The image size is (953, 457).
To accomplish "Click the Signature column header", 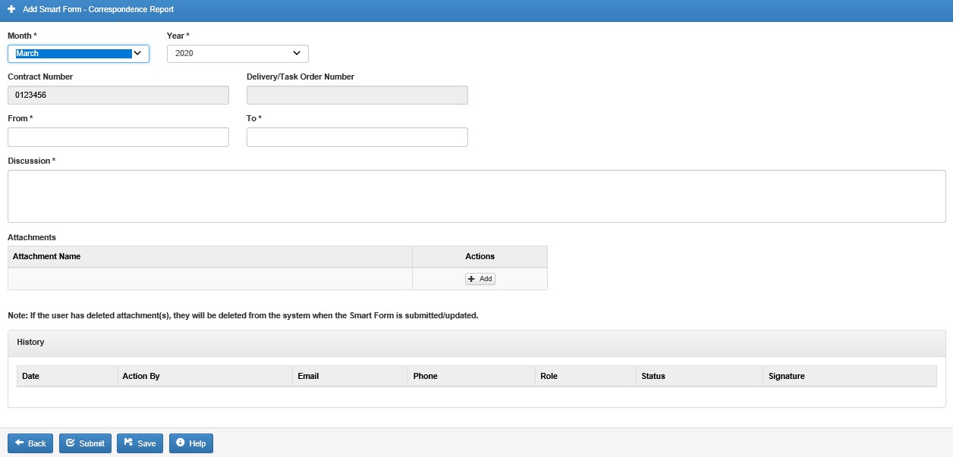I will click(x=786, y=377).
